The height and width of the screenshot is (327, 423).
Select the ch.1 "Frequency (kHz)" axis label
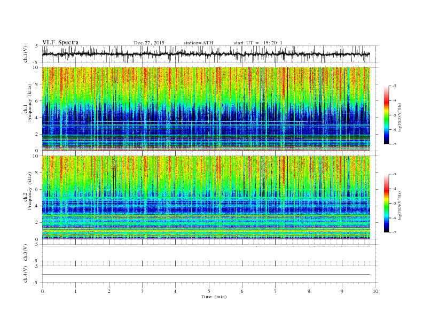30,103
